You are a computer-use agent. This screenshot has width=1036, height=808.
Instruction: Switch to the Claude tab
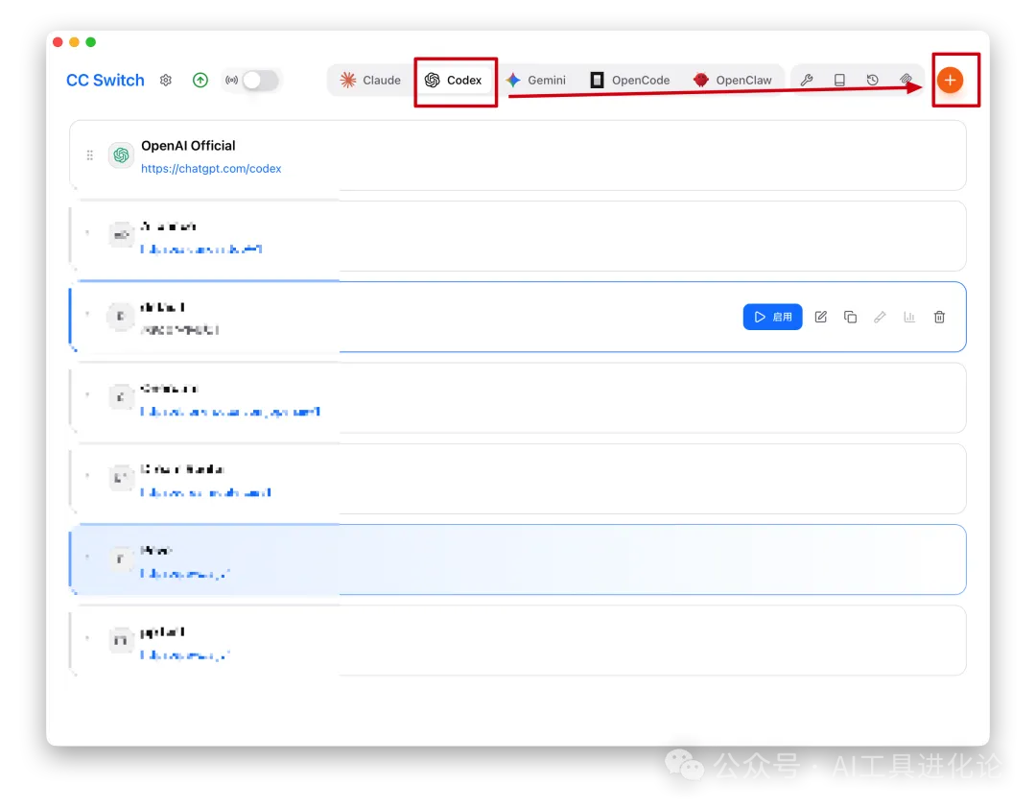(x=370, y=80)
